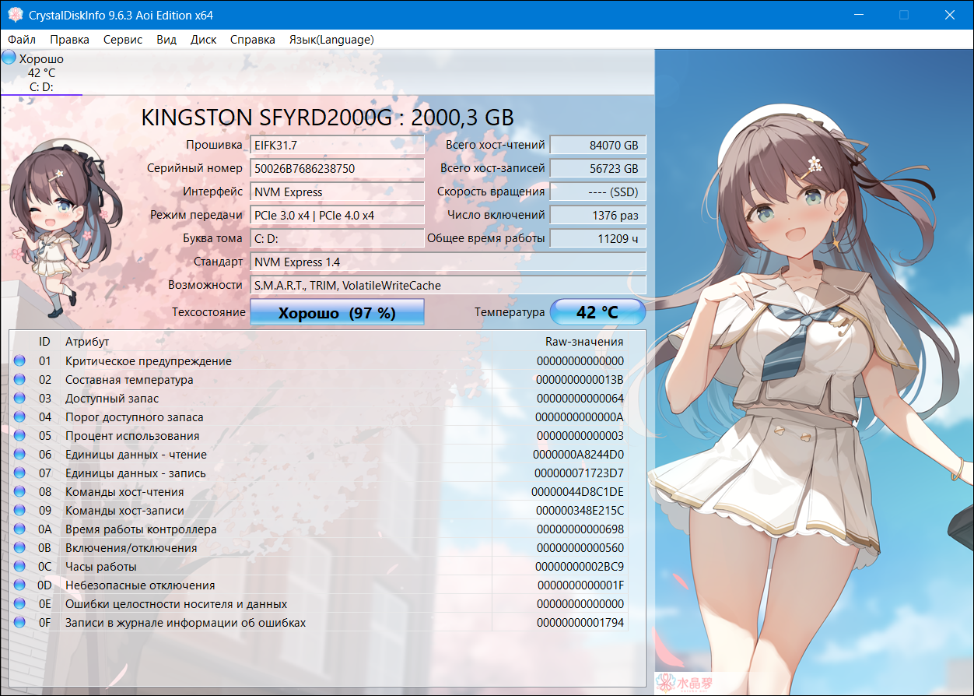This screenshot has height=696, width=974.
Task: Click the CrystalDiskInfo title bar app icon
Action: coord(14,15)
